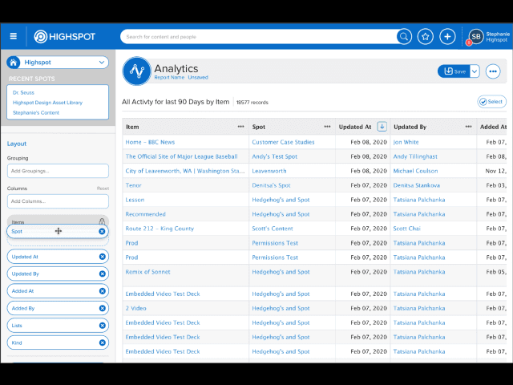Click the search content and people field

(x=258, y=37)
